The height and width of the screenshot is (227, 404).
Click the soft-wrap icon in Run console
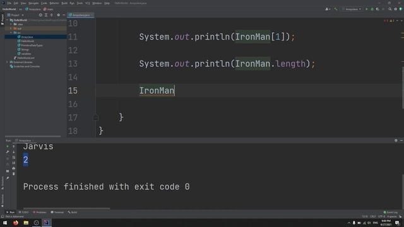tap(14, 157)
